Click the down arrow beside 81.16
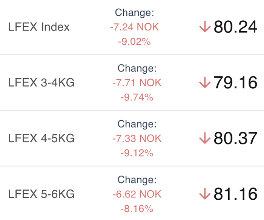This screenshot has width=264, height=220. [x=205, y=194]
